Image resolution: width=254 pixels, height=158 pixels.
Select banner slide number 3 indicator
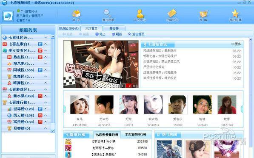pos(134,86)
